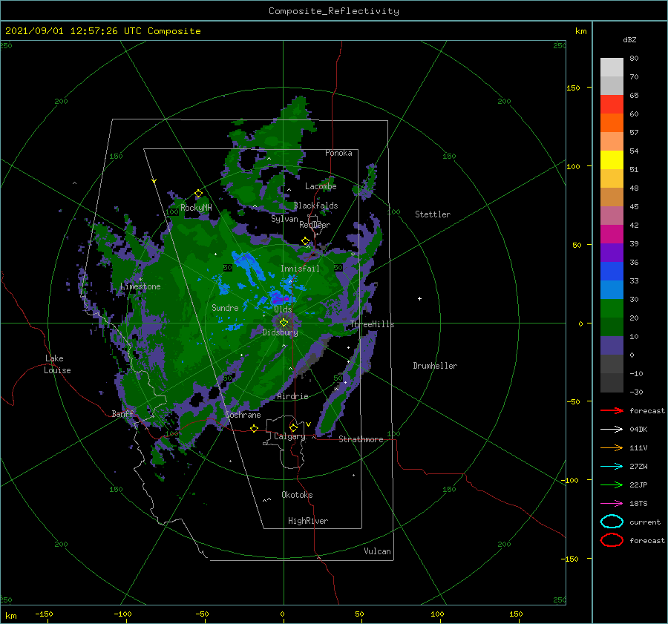This screenshot has width=668, height=624.
Task: Click the Vulcan town label
Action: (x=377, y=551)
